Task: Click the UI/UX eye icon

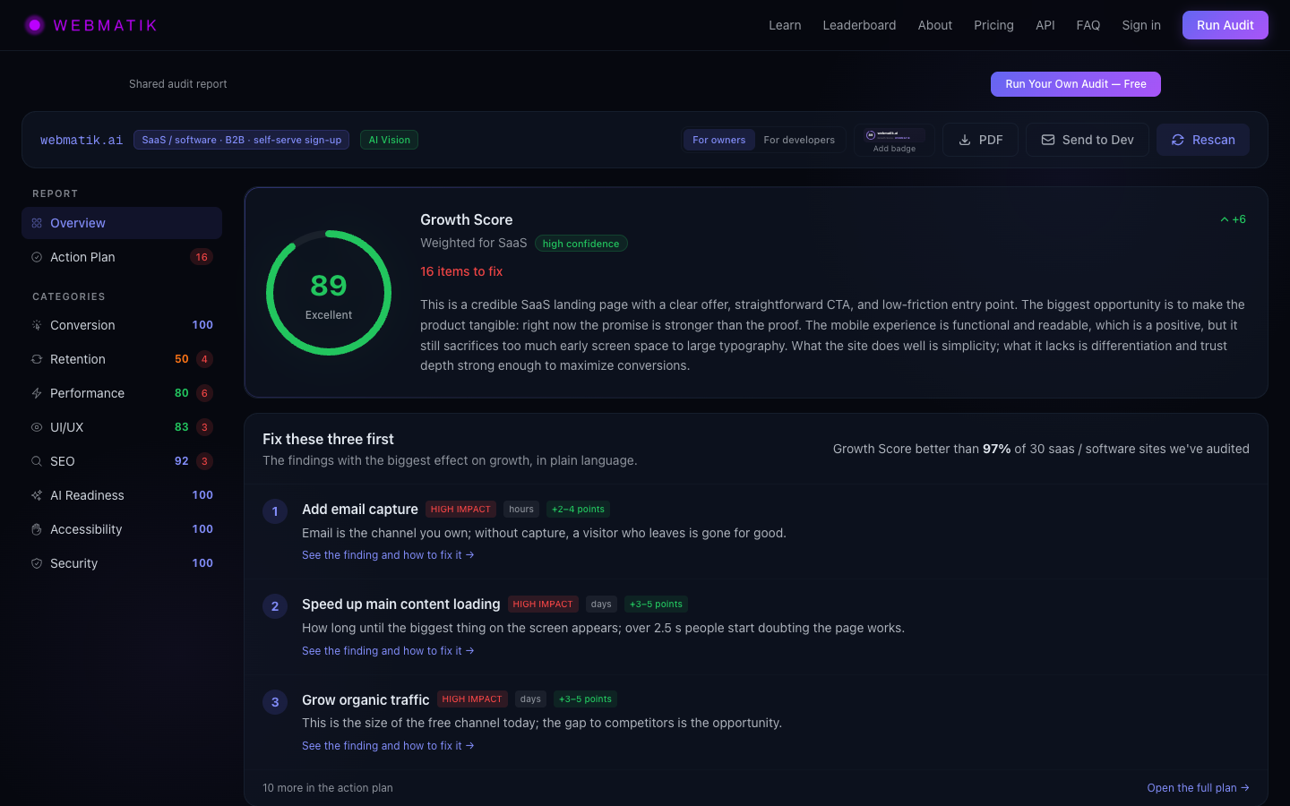Action: [37, 427]
